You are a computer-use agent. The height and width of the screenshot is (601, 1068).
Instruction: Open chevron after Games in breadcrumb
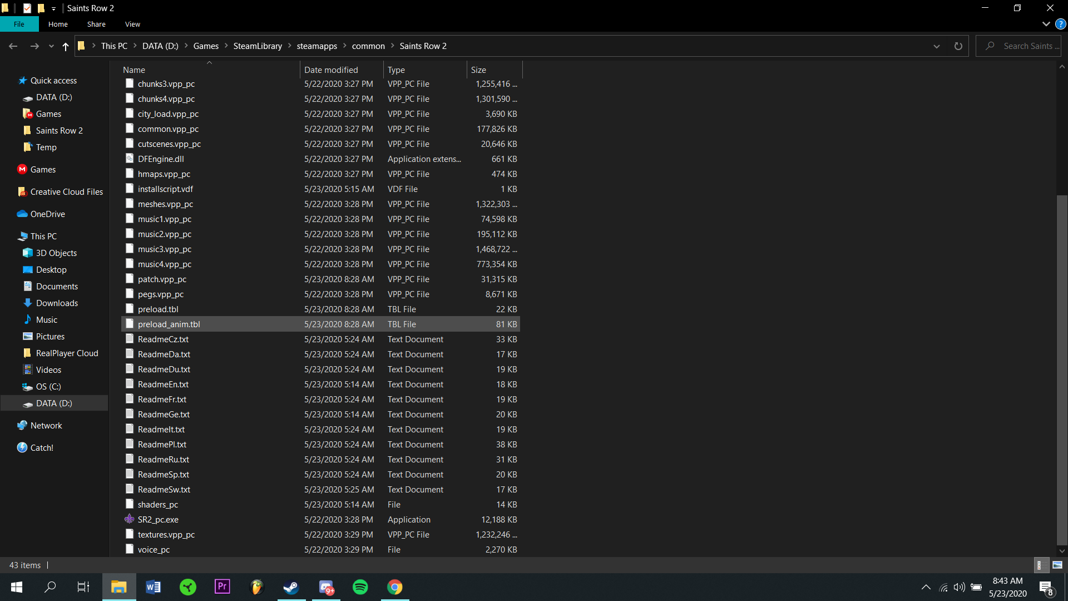coord(226,46)
